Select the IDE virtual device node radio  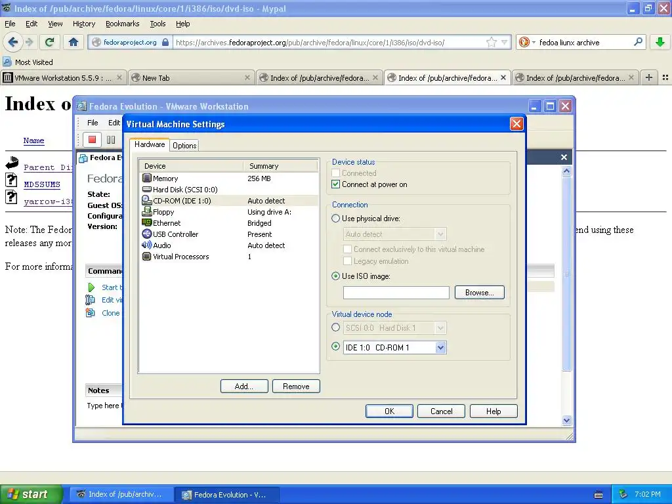click(x=335, y=346)
